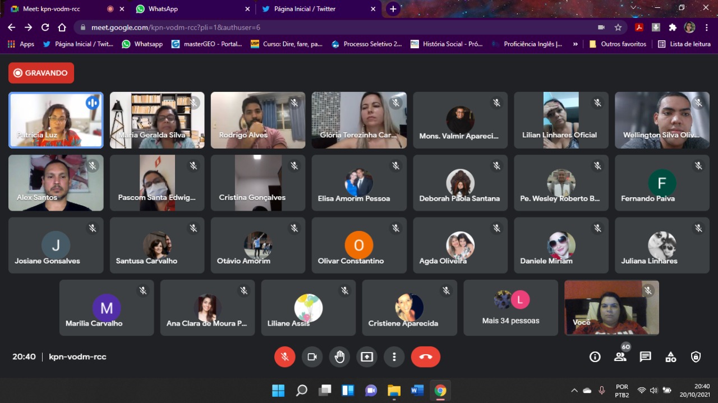
Task: Show hidden system tray icons
Action: pyautogui.click(x=574, y=391)
